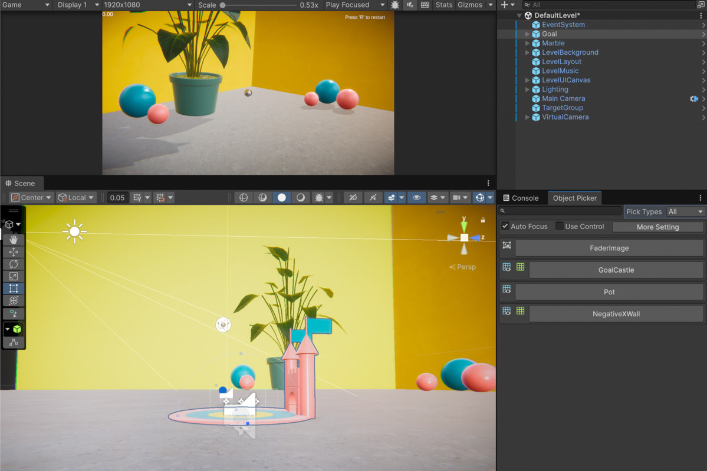This screenshot has width=707, height=471.
Task: Uncheck the Auto Focus checkbox
Action: (x=505, y=226)
